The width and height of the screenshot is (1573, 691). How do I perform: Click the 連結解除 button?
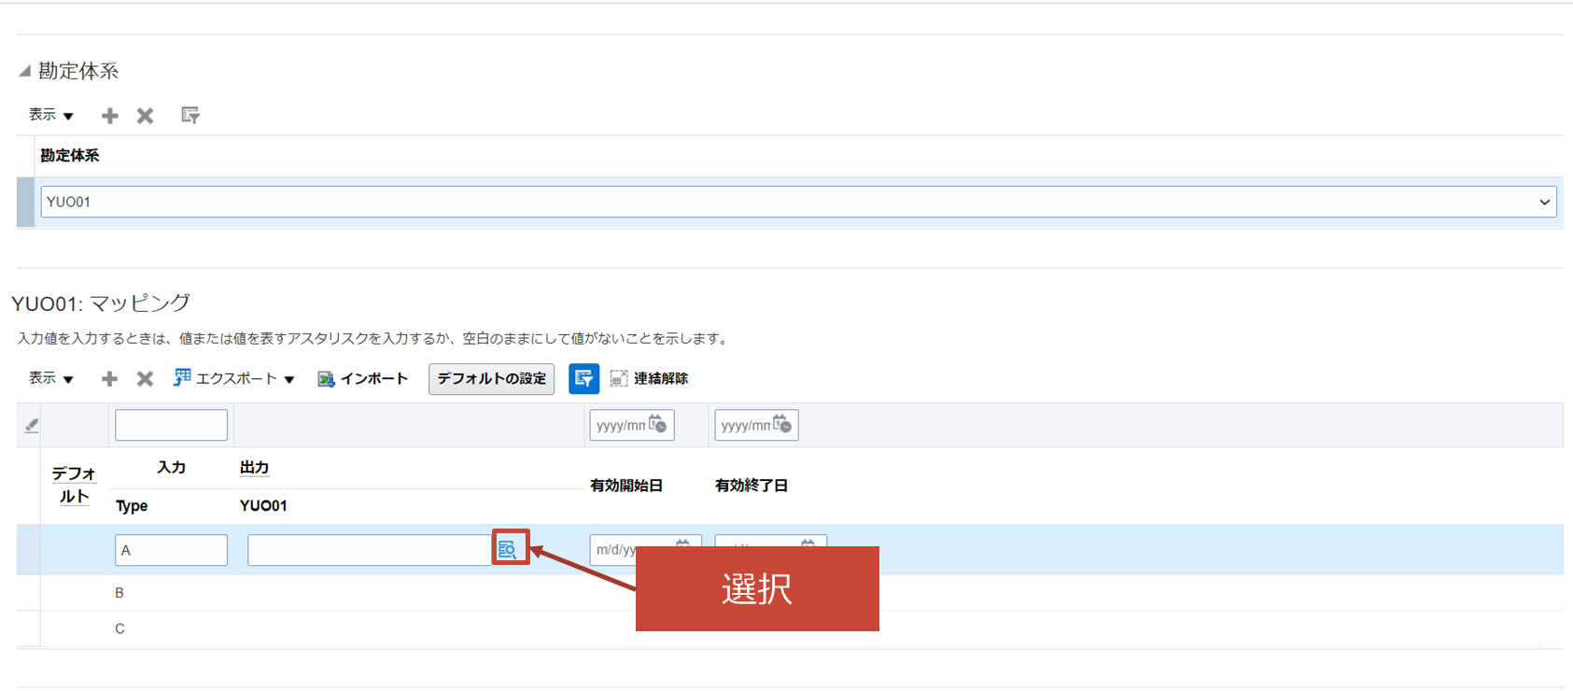(650, 378)
